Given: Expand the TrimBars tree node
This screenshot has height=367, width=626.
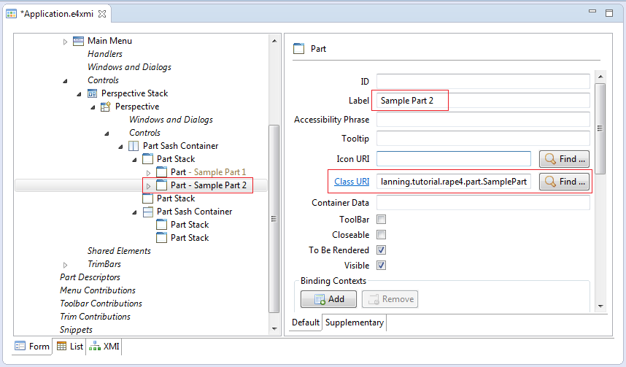Looking at the screenshot, I should (x=65, y=264).
